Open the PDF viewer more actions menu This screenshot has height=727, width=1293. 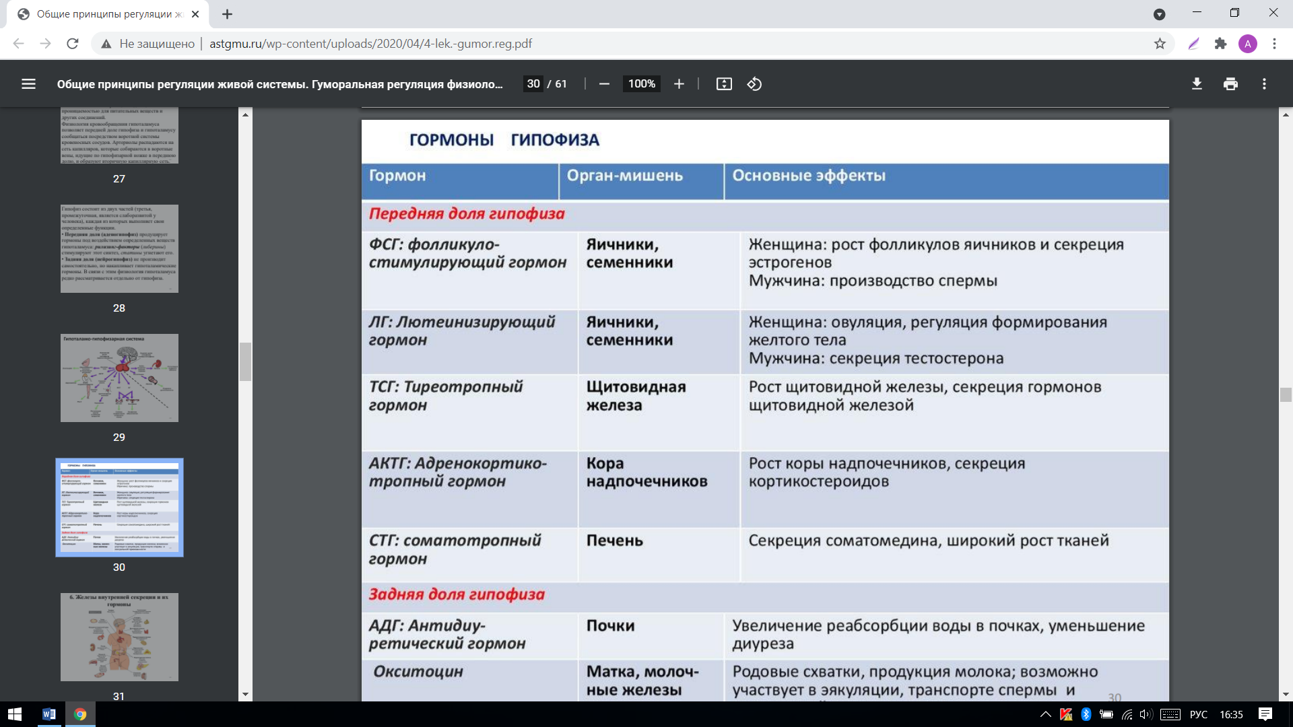click(x=1264, y=84)
